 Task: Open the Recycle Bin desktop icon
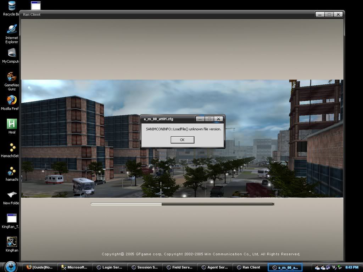tap(12, 6)
